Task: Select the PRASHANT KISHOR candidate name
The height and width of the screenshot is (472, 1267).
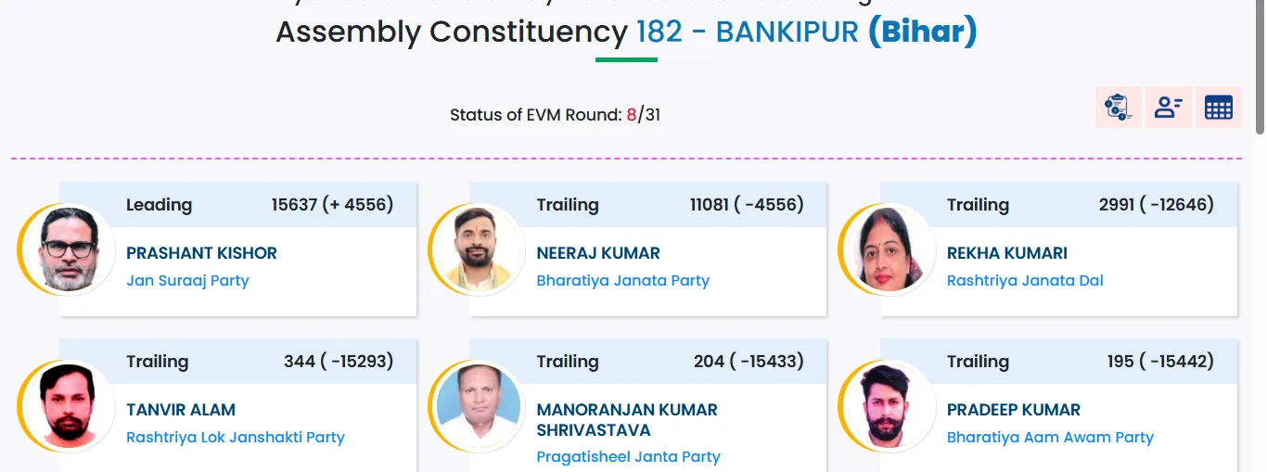Action: click(x=201, y=253)
